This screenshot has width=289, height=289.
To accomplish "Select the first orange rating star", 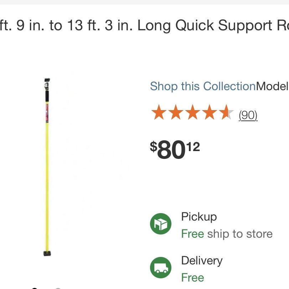I will tap(159, 112).
